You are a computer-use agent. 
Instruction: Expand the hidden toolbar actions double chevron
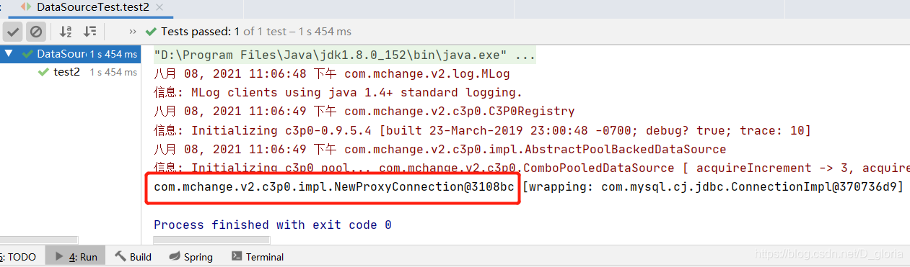point(133,32)
